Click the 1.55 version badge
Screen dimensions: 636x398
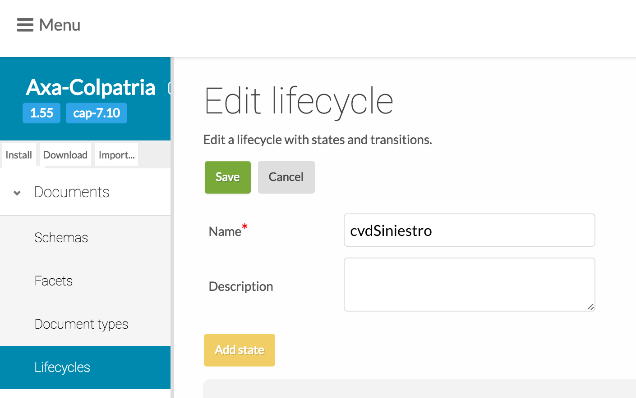(41, 113)
